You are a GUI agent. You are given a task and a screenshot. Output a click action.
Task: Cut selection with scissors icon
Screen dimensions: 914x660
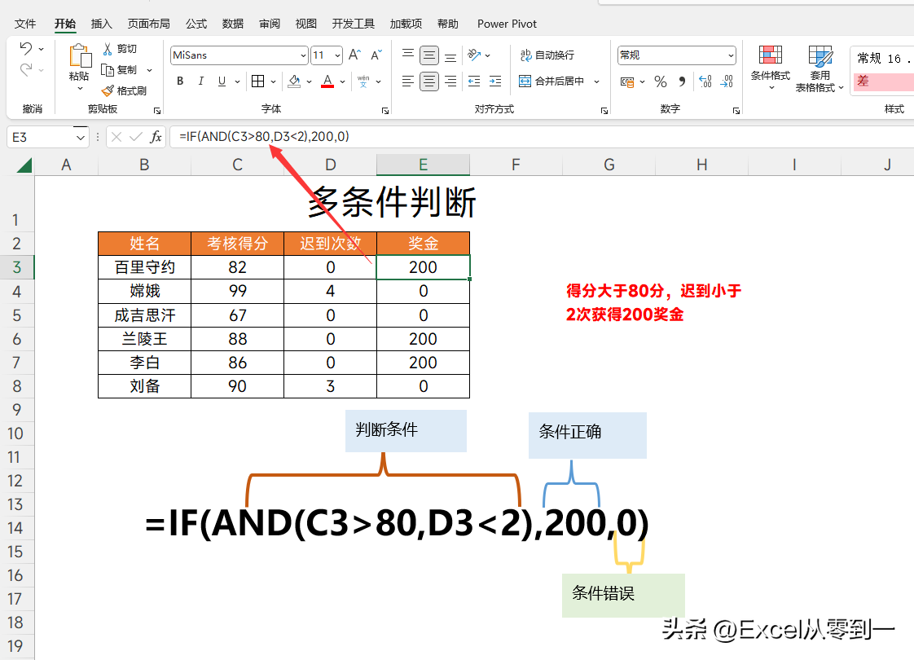point(108,48)
